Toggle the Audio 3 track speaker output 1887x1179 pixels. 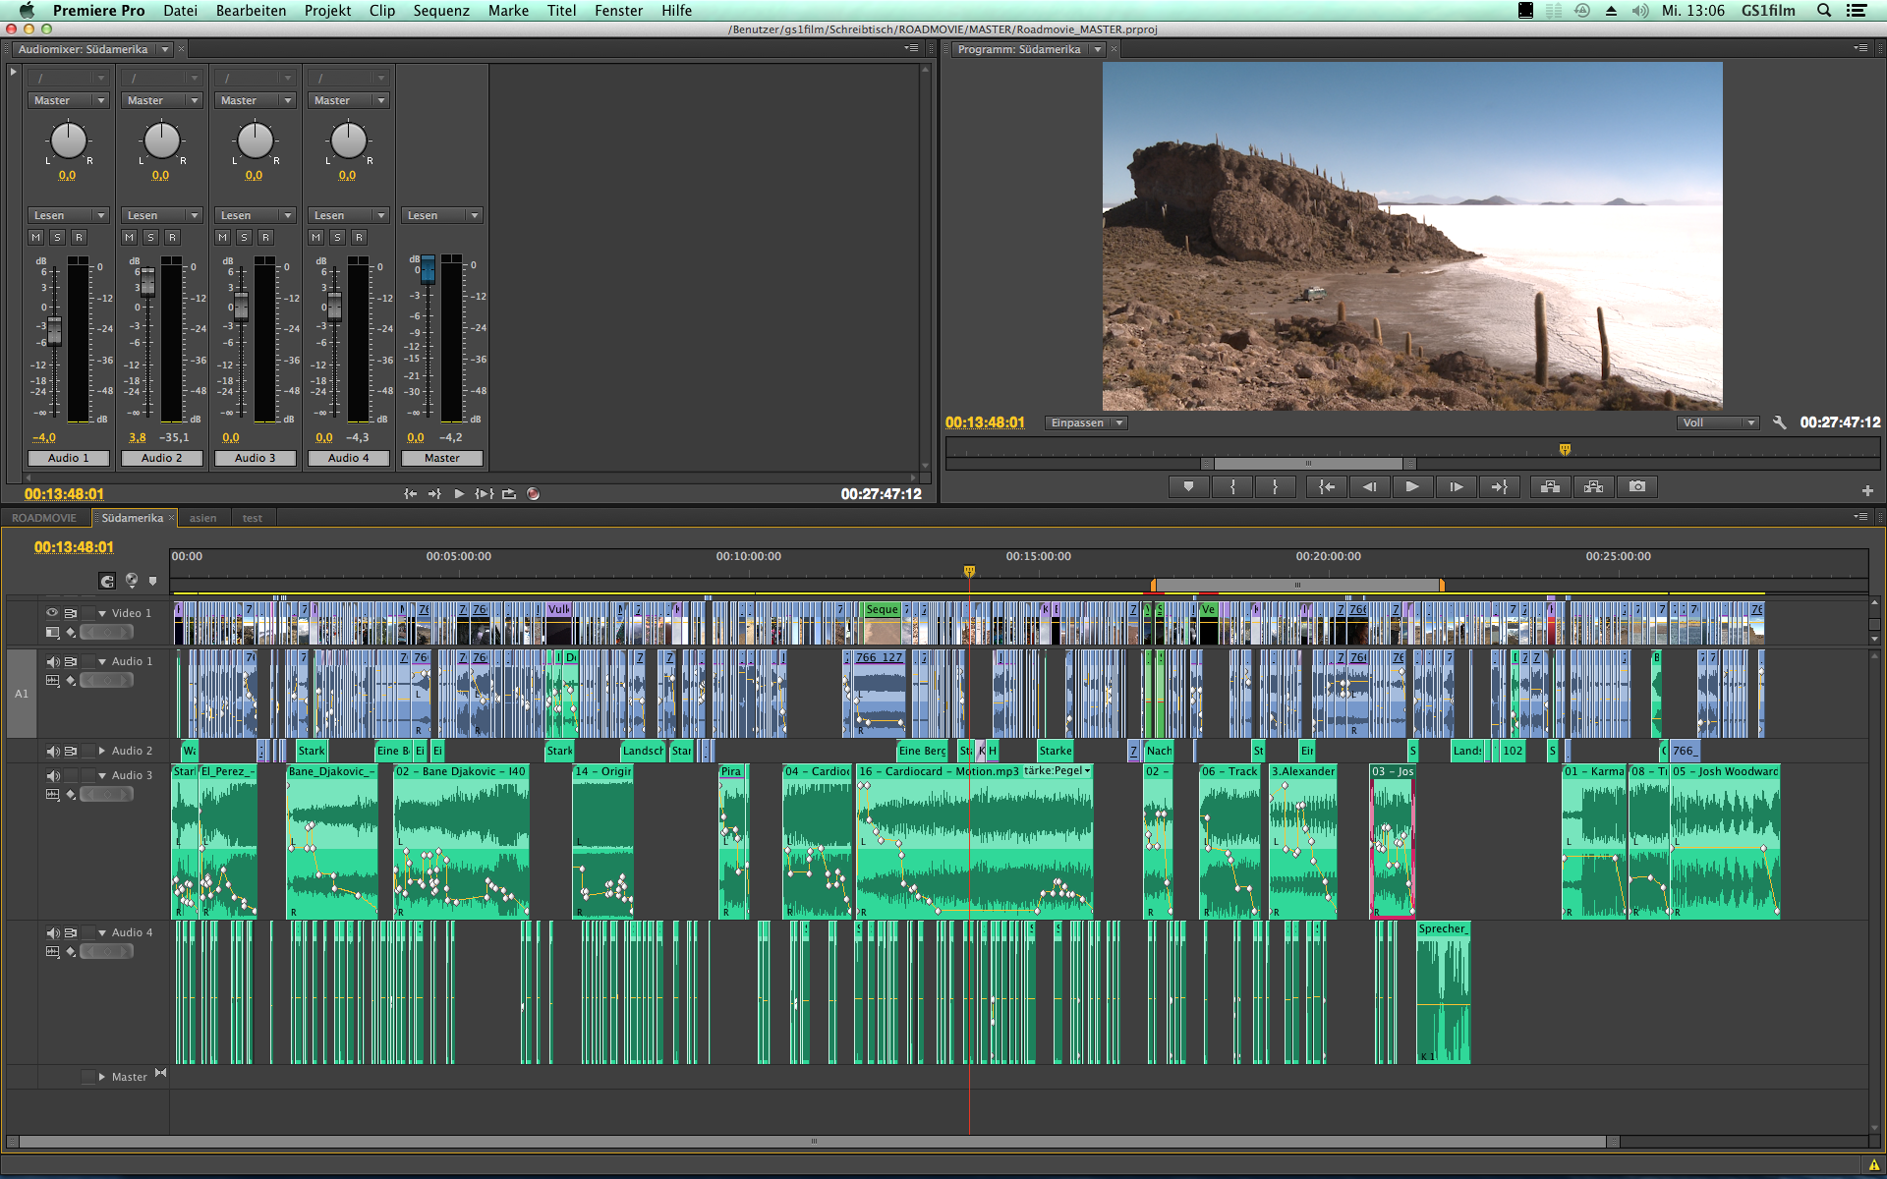pos(52,775)
